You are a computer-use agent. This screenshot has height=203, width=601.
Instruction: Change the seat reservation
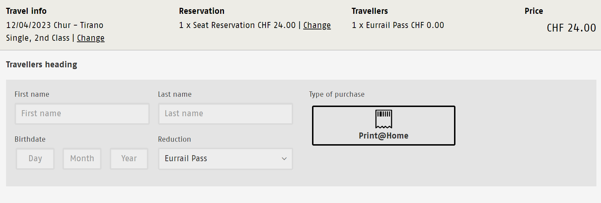tap(317, 25)
